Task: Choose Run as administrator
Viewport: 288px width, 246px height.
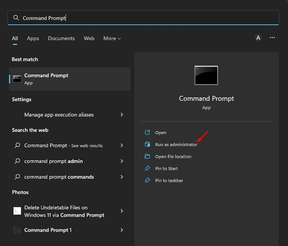Action: pyautogui.click(x=176, y=145)
